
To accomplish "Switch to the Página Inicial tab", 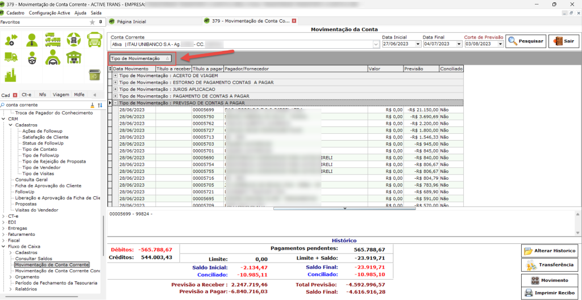I will point(128,22).
